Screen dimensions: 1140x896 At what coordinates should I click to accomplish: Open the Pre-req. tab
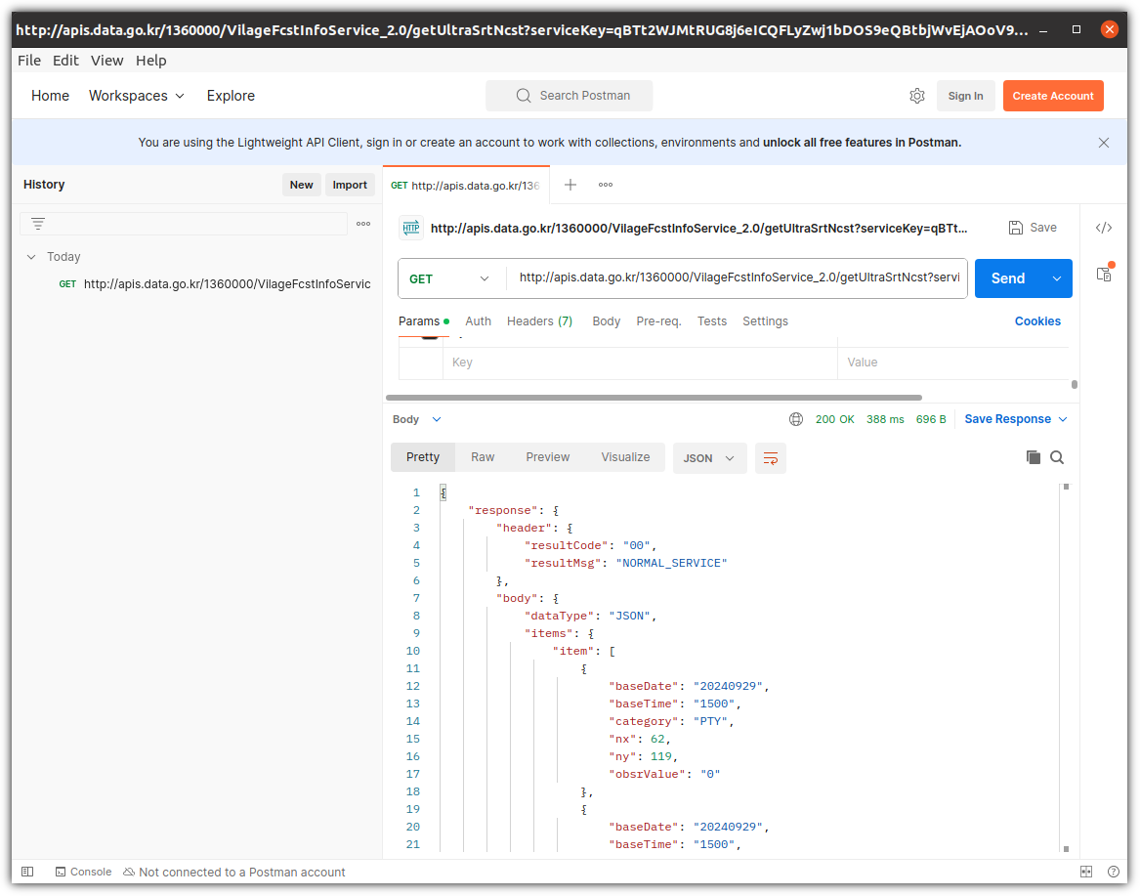pos(658,321)
